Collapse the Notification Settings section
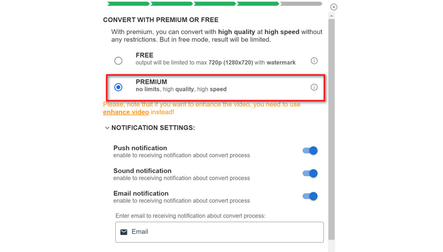Screen dimensions: 443x252 (x=107, y=128)
